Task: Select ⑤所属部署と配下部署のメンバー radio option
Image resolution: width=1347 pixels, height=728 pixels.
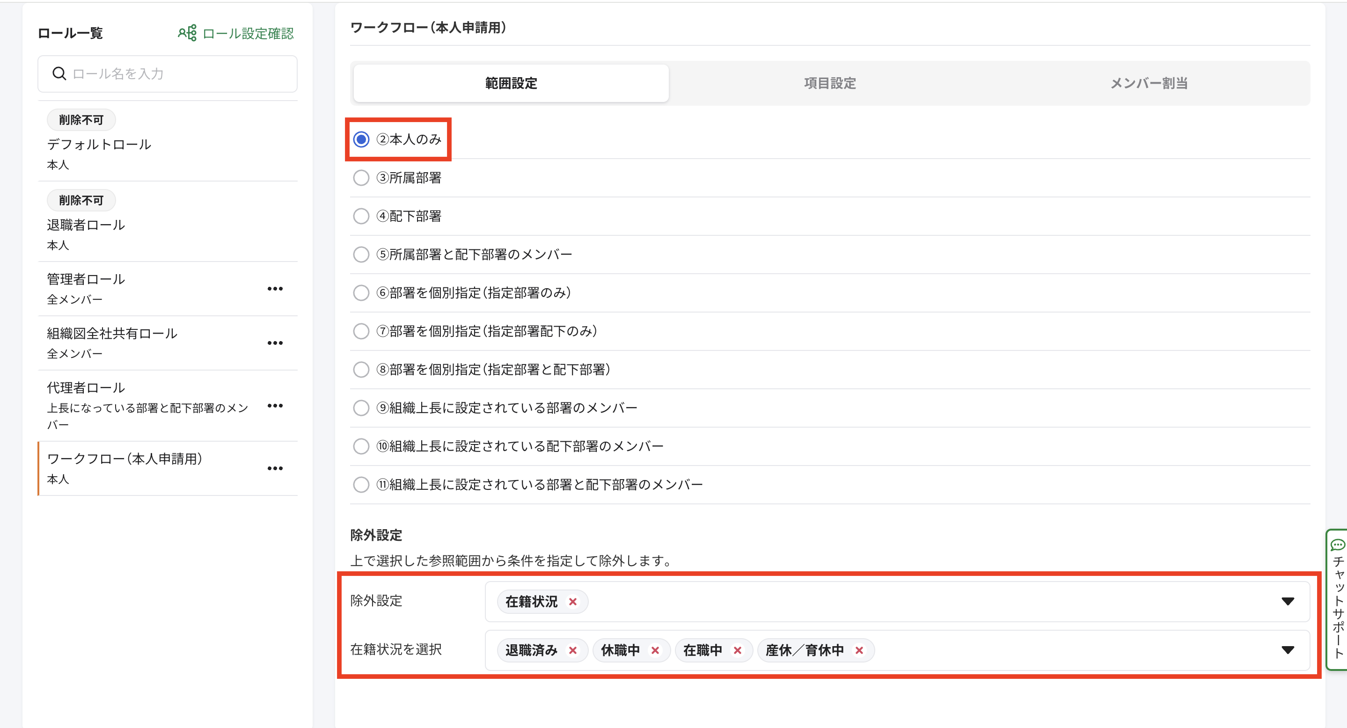Action: (361, 255)
